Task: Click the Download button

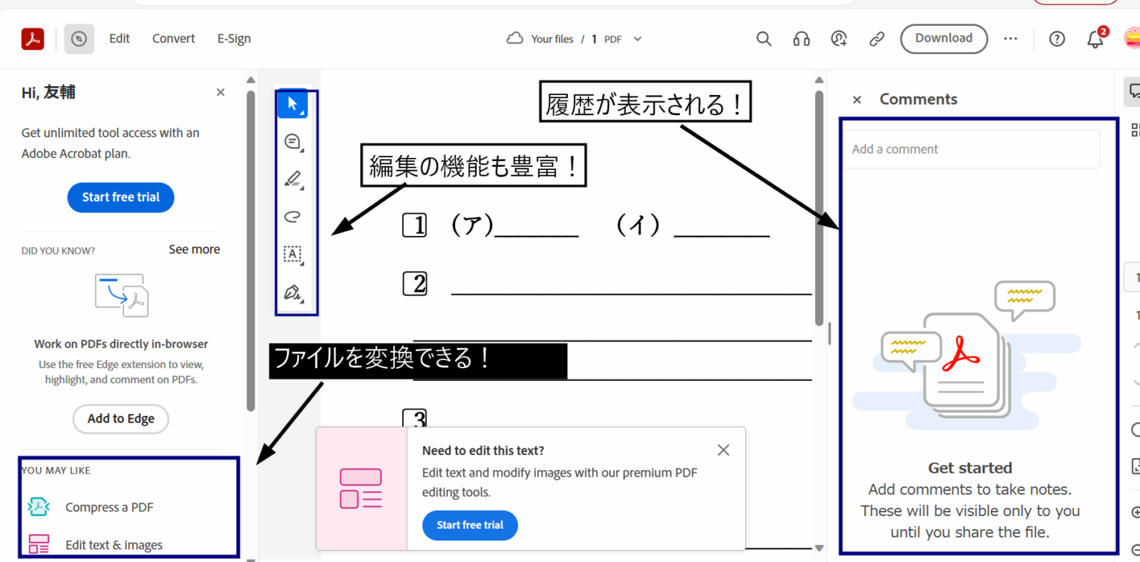Action: [944, 39]
